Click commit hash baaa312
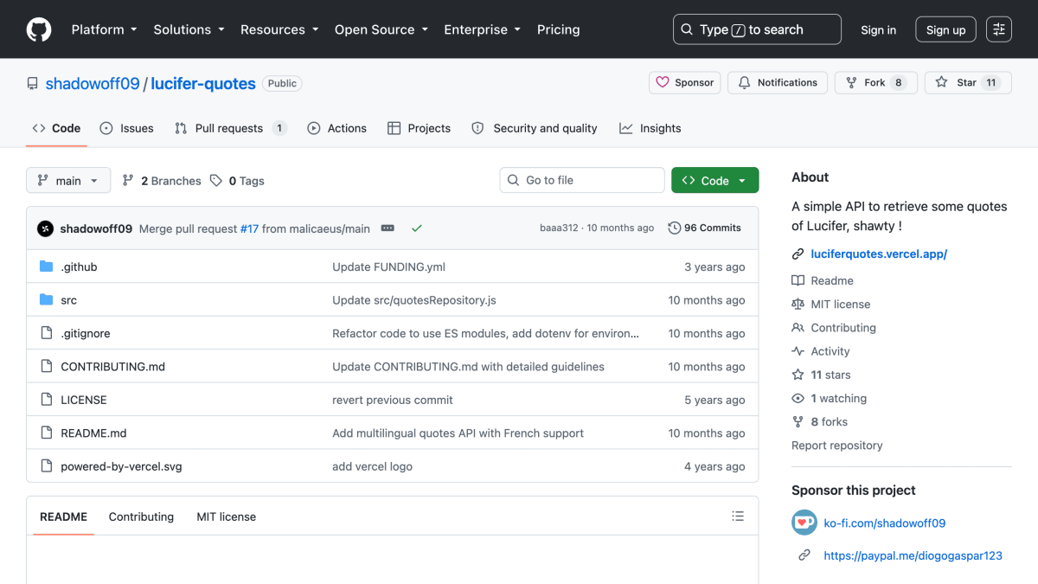Viewport: 1038px width, 584px height. point(559,228)
